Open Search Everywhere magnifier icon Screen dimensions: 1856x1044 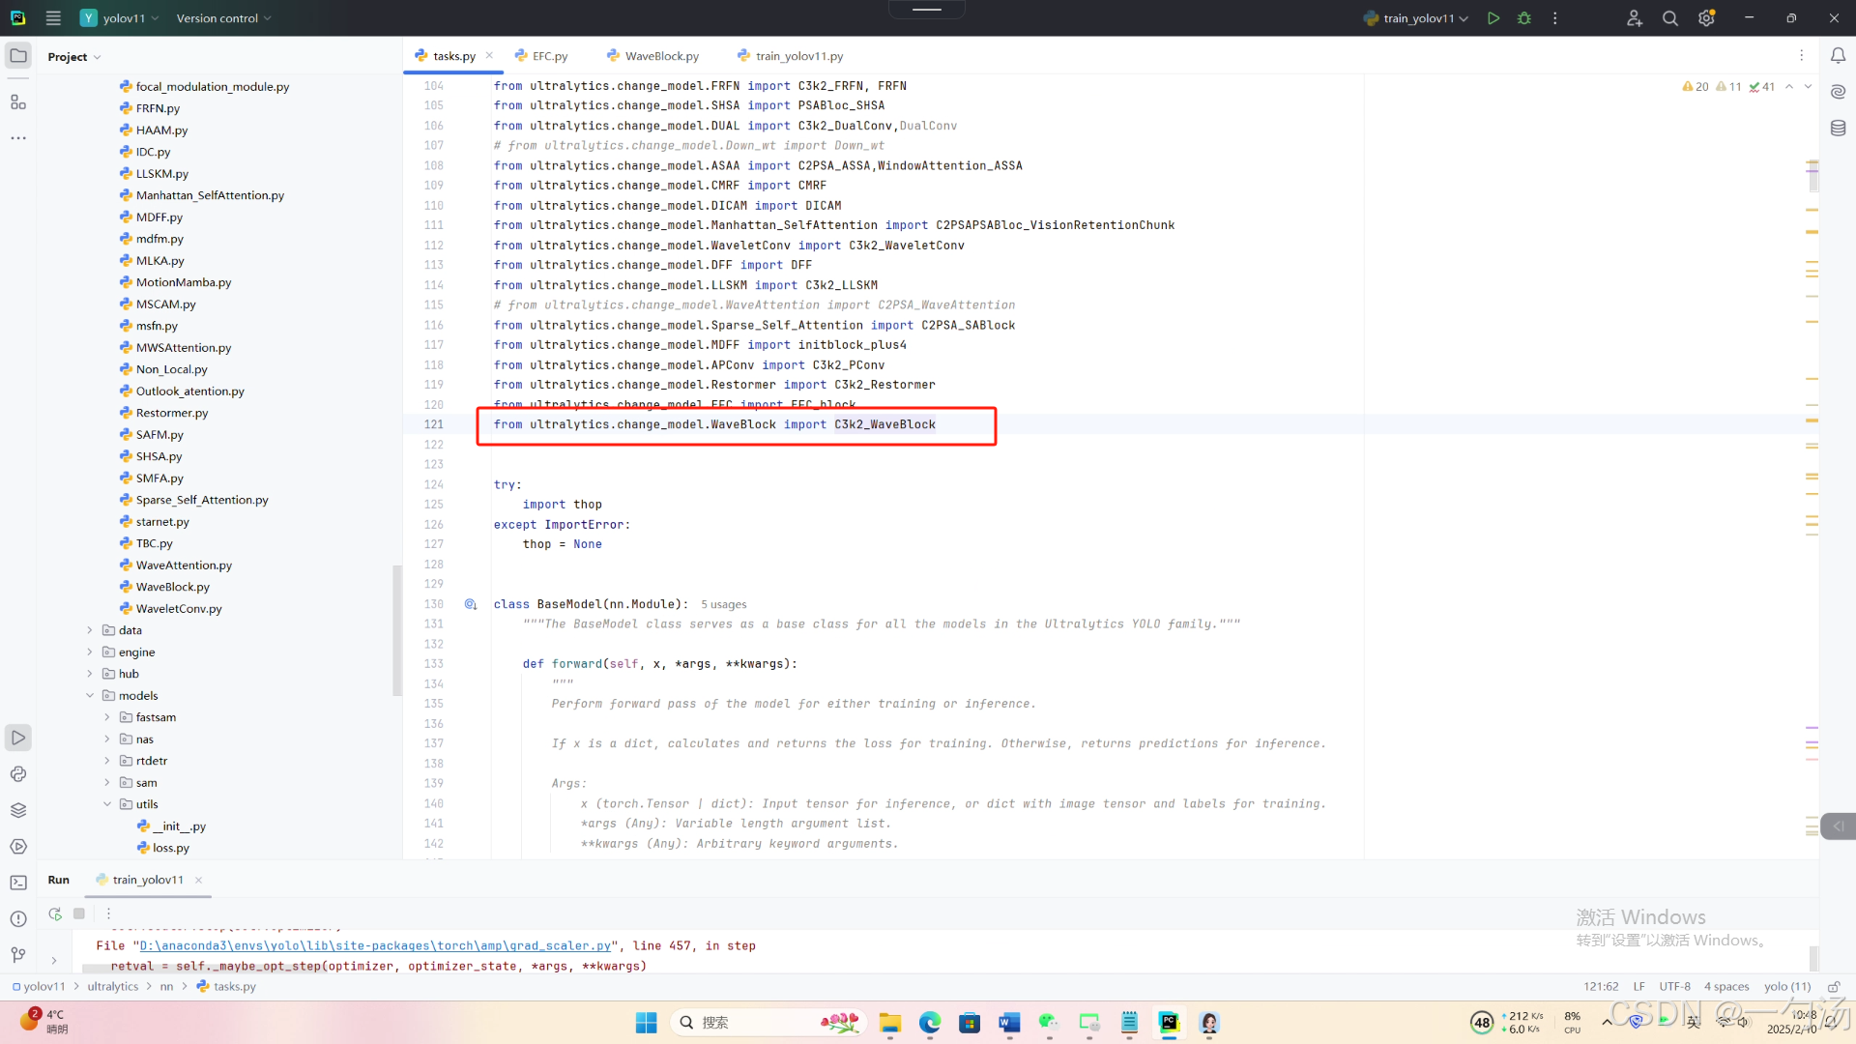[1669, 18]
